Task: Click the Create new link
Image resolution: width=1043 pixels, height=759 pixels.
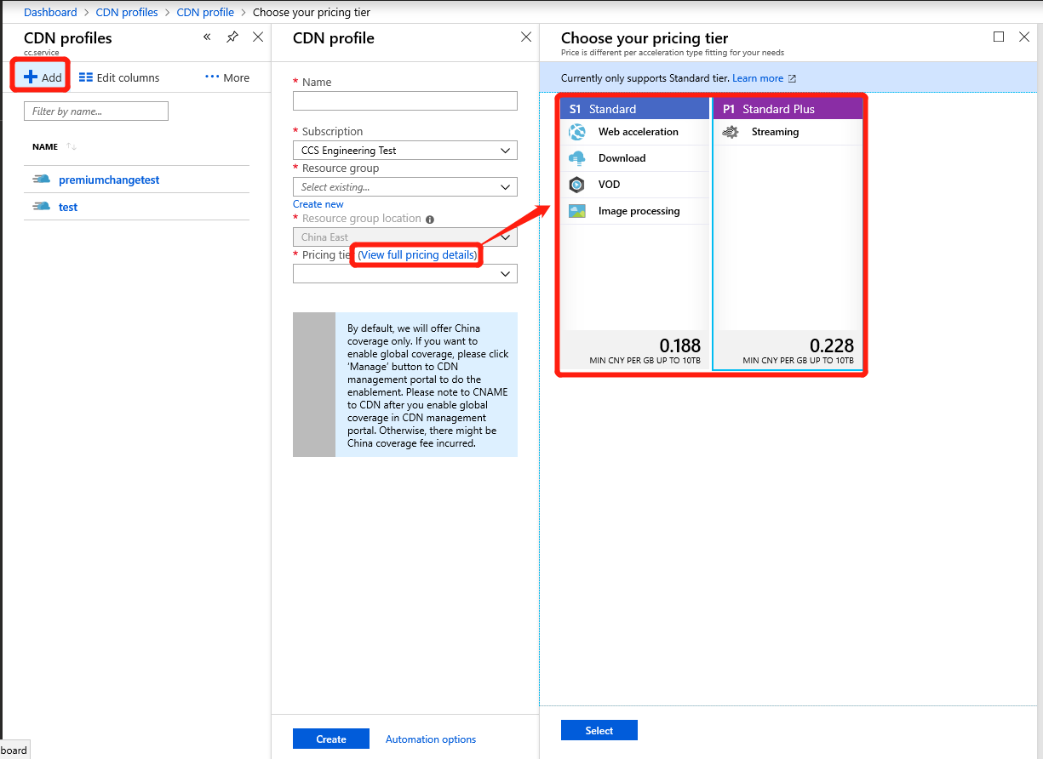Action: pos(318,204)
